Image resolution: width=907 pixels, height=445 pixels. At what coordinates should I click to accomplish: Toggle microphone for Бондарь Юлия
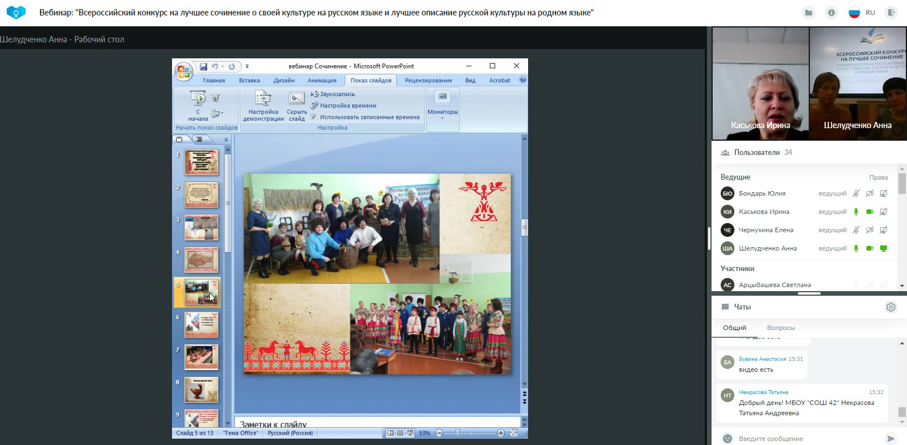856,193
